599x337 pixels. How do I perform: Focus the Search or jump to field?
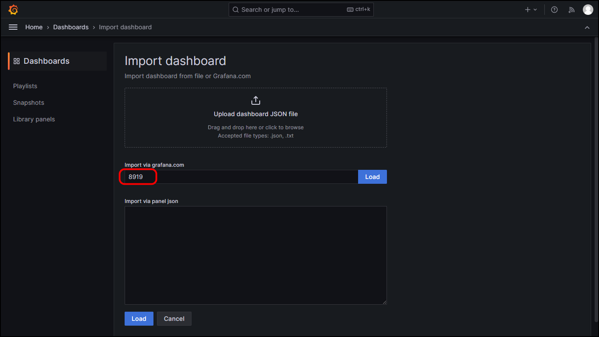(301, 10)
